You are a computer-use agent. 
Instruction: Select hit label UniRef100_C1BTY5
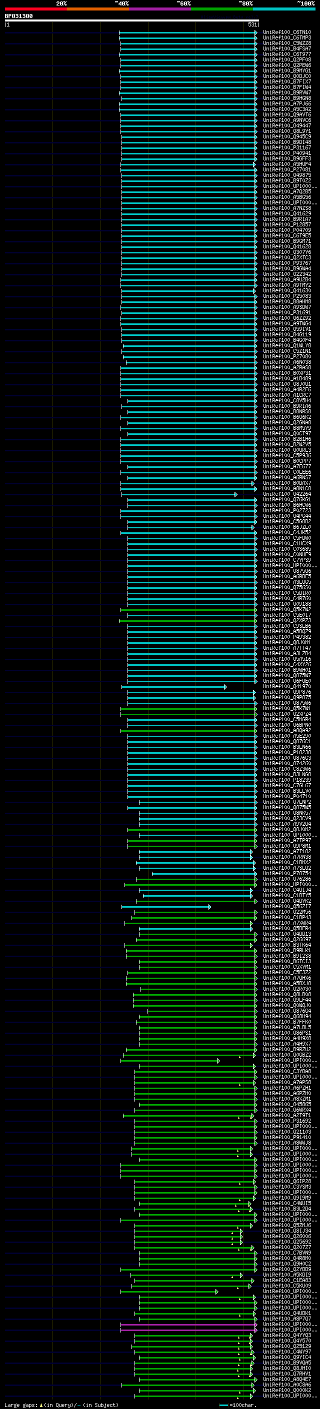coord(287,896)
